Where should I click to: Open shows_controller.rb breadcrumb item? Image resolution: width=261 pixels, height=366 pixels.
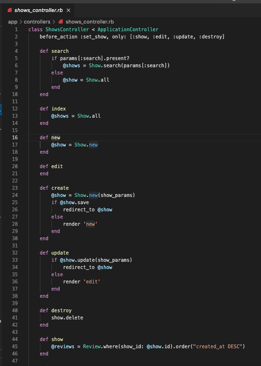point(89,22)
